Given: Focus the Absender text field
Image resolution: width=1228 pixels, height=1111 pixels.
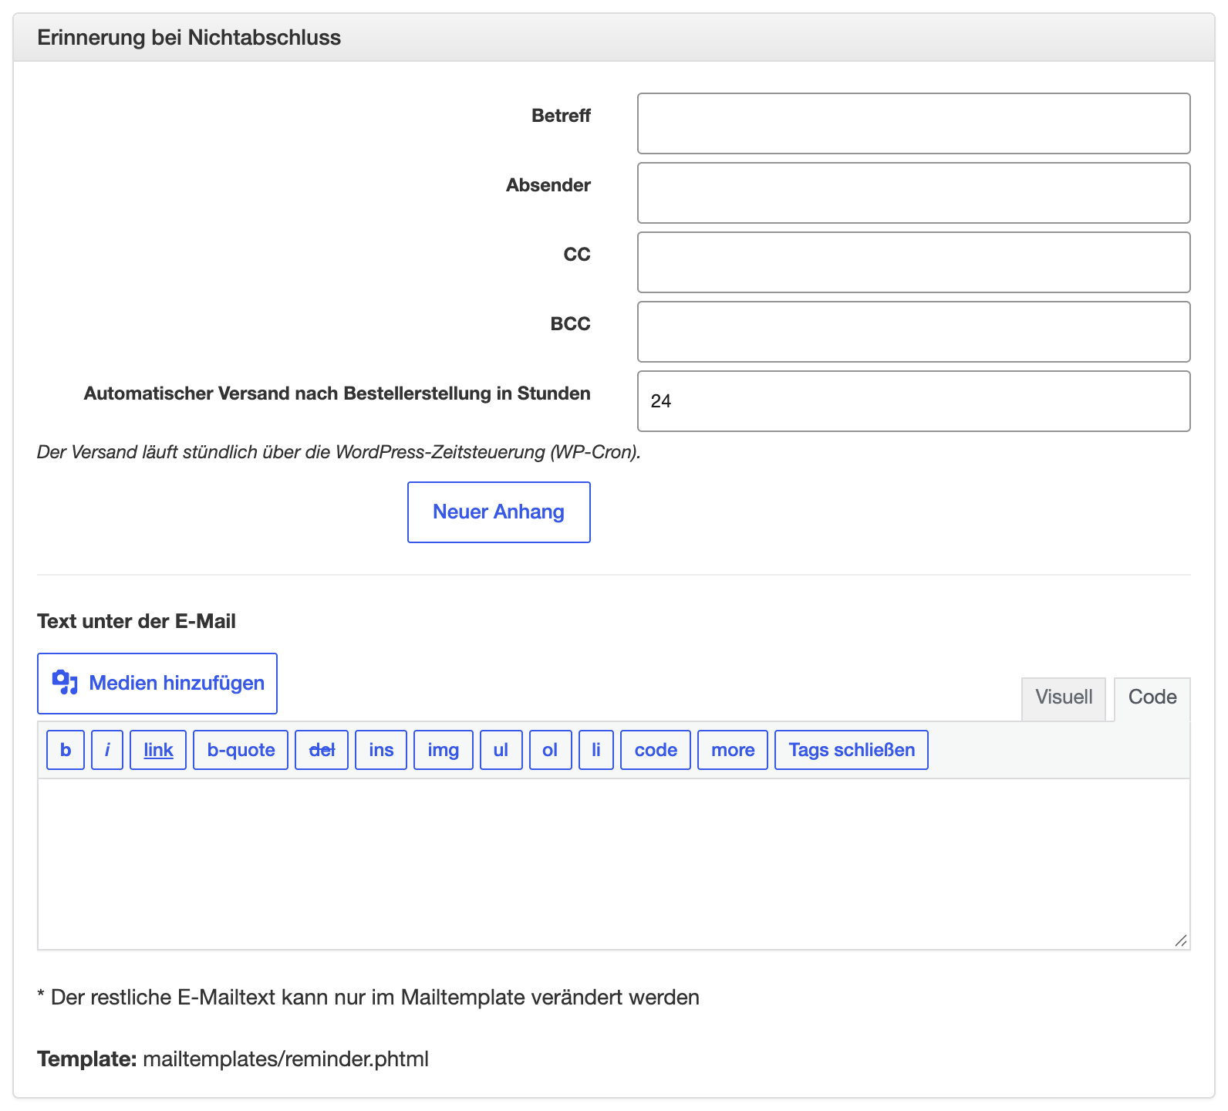Looking at the screenshot, I should [913, 193].
